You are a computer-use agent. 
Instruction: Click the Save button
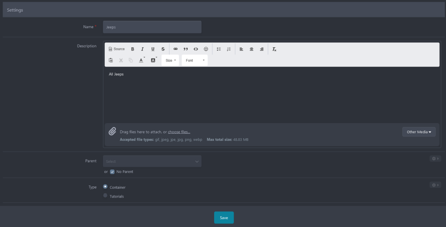(224, 218)
